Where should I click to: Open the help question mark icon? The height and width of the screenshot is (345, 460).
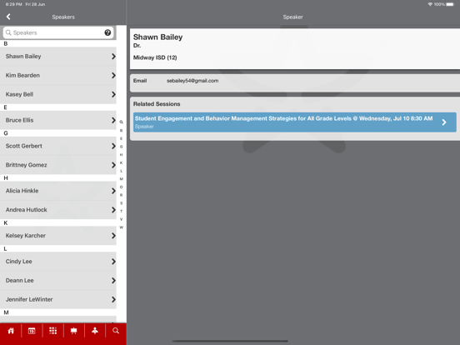[x=107, y=32]
